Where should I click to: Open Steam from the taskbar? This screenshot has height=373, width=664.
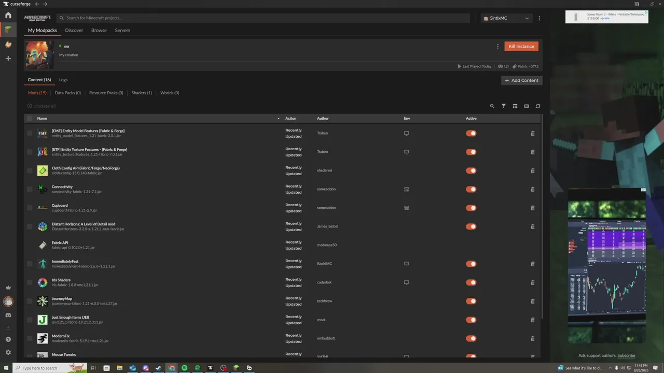click(x=159, y=368)
